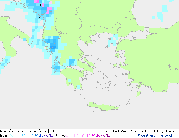Image resolution: width=179 pixels, height=138 pixels.
Task: Select the Rain legend value 50
Action: pyautogui.click(x=51, y=136)
